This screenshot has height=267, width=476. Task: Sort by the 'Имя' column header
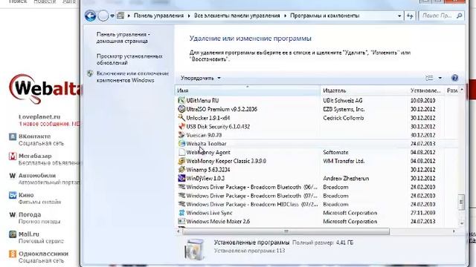click(248, 90)
